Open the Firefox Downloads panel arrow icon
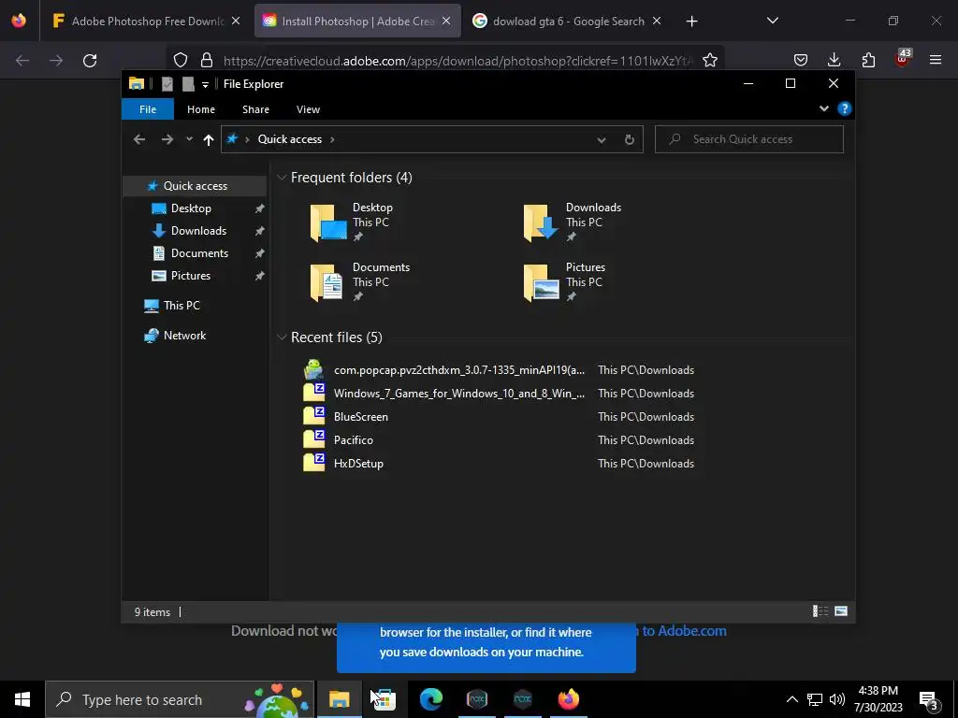The height and width of the screenshot is (718, 958). click(834, 60)
